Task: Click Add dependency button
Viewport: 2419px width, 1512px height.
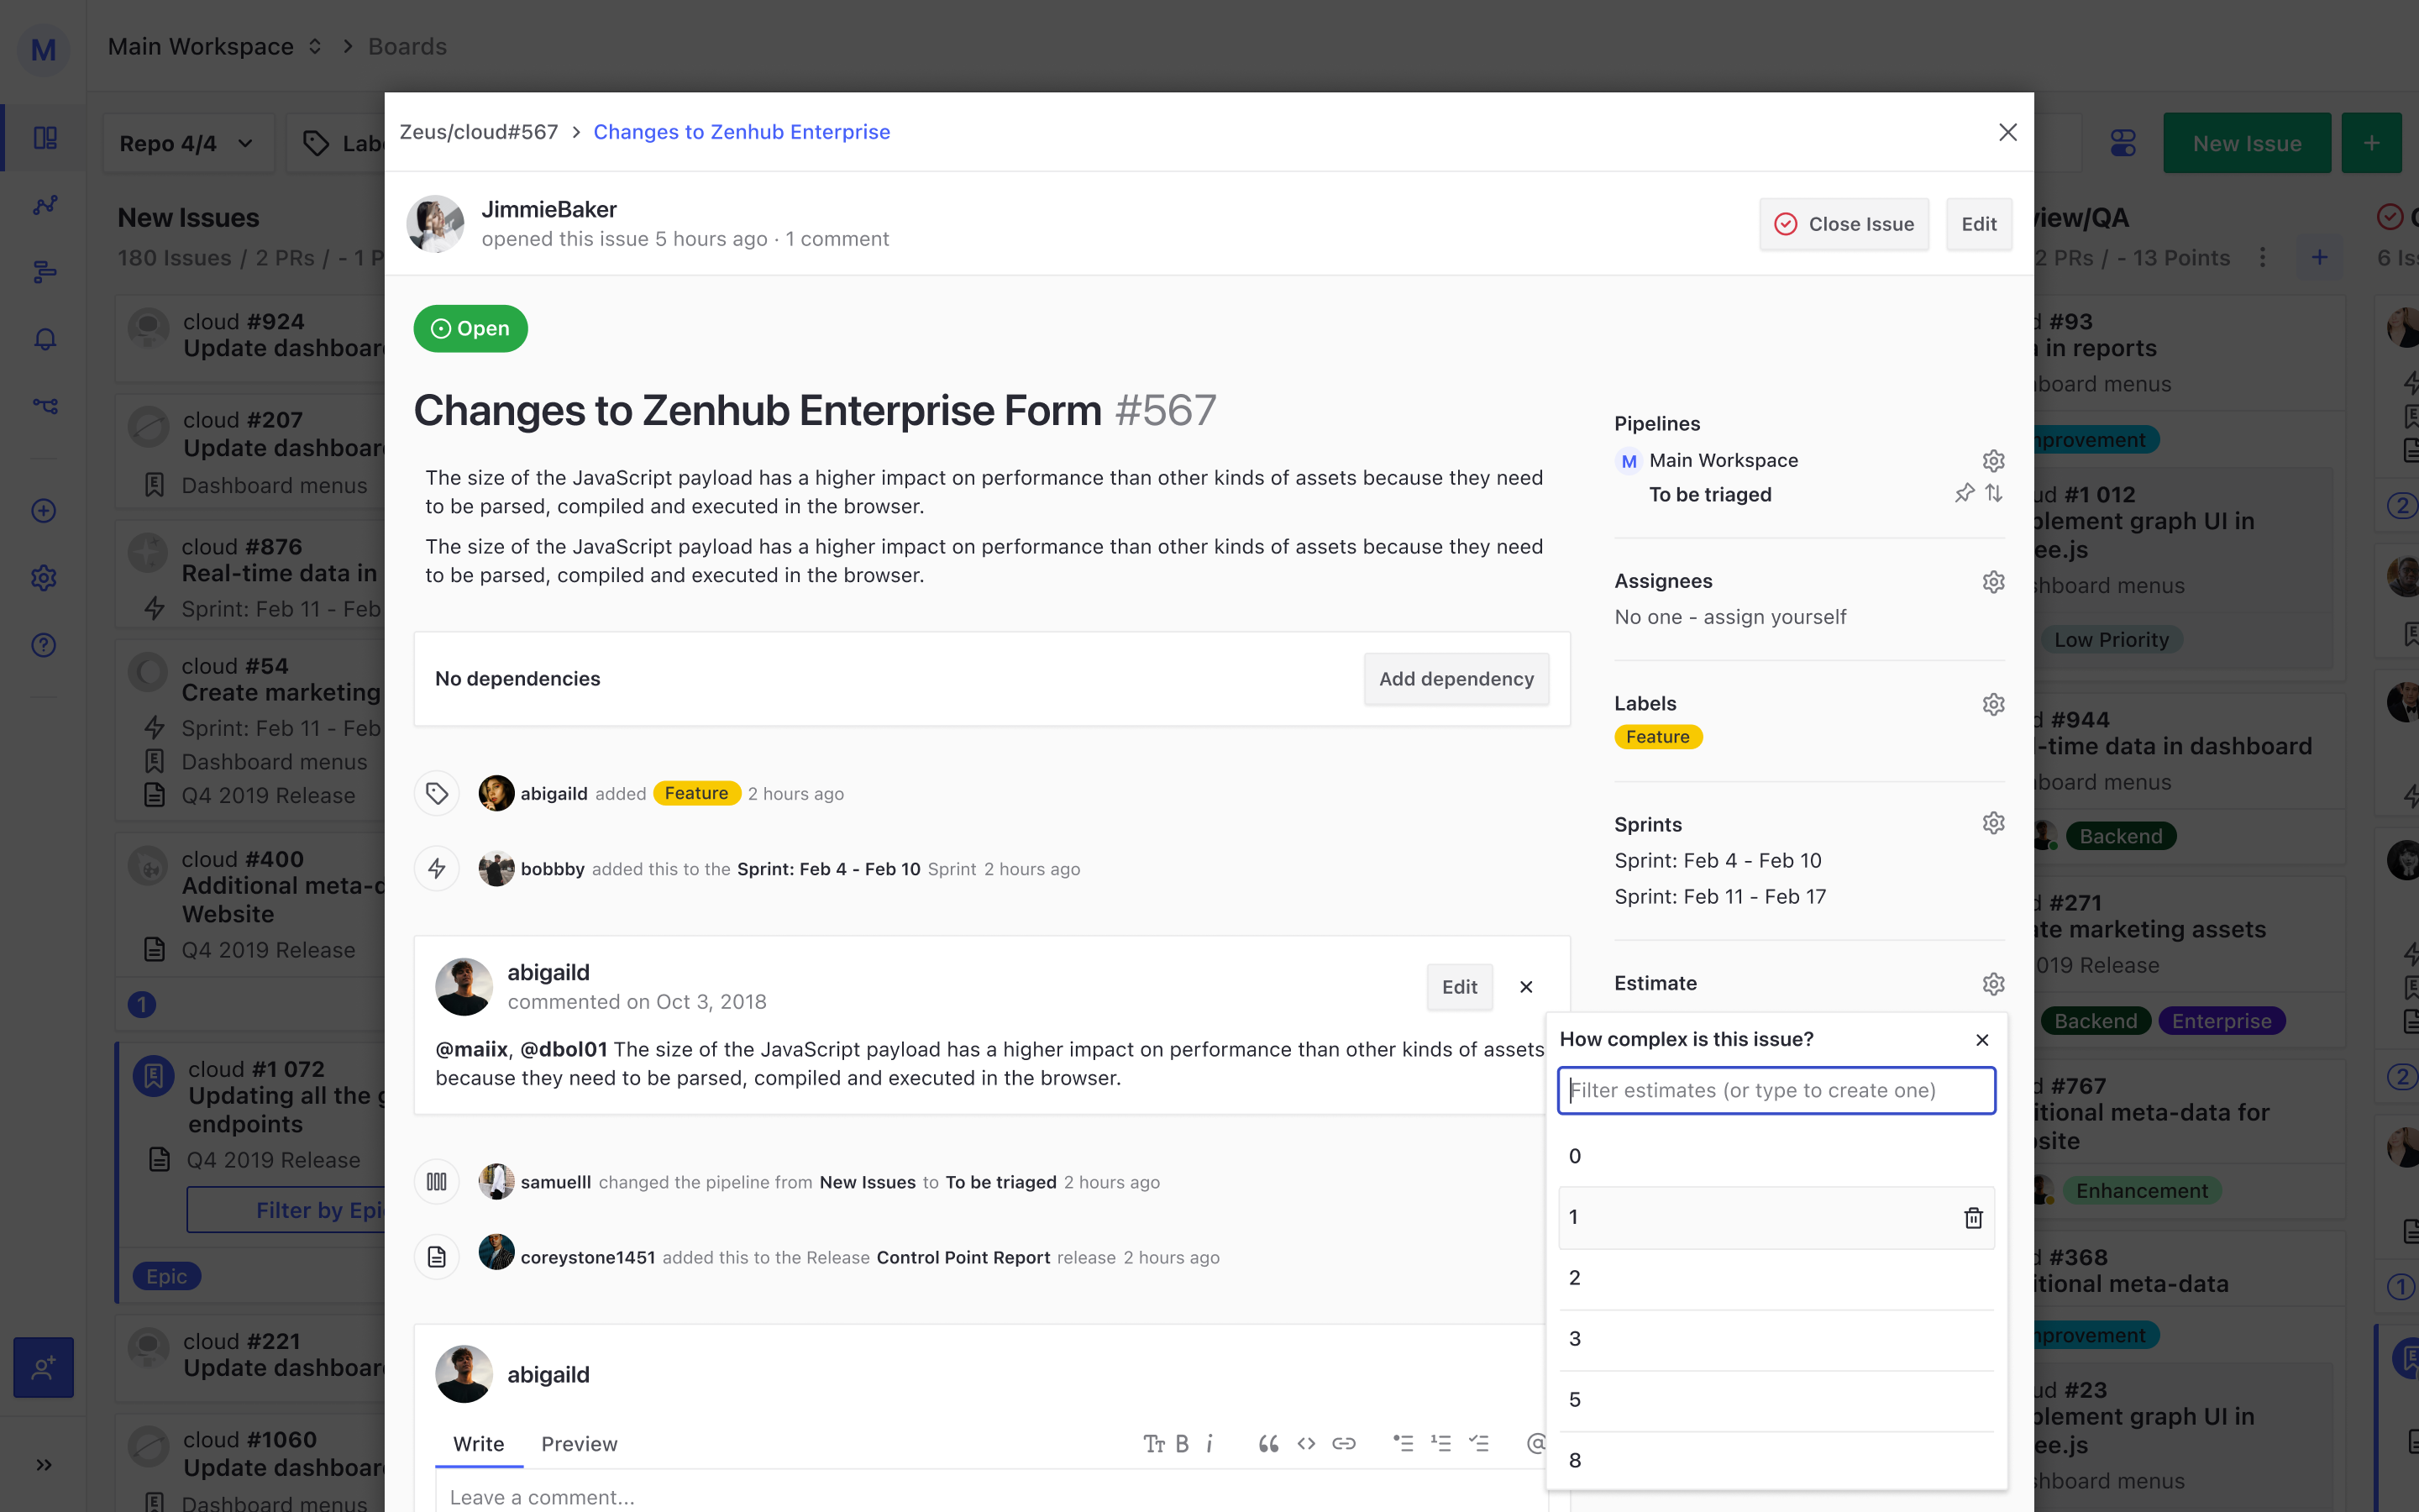Action: coord(1456,679)
